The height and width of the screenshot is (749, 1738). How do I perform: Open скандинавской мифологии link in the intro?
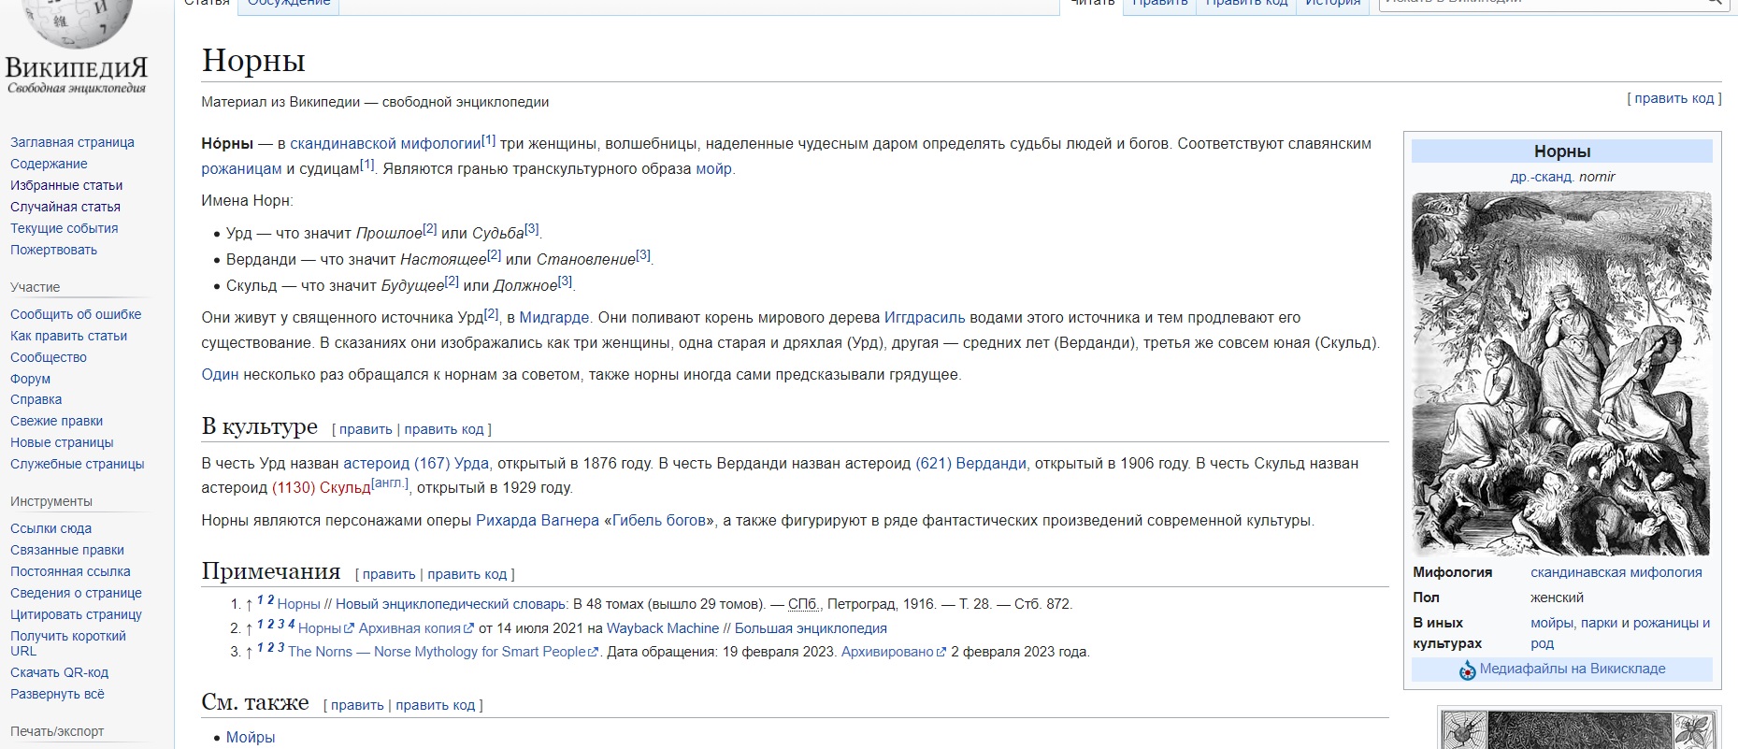coord(385,144)
